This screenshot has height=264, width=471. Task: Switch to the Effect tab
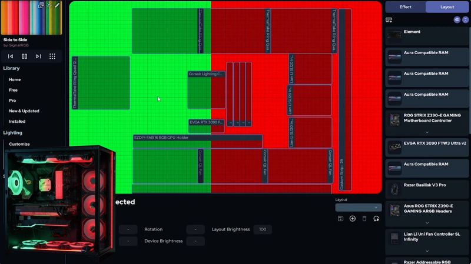point(405,7)
